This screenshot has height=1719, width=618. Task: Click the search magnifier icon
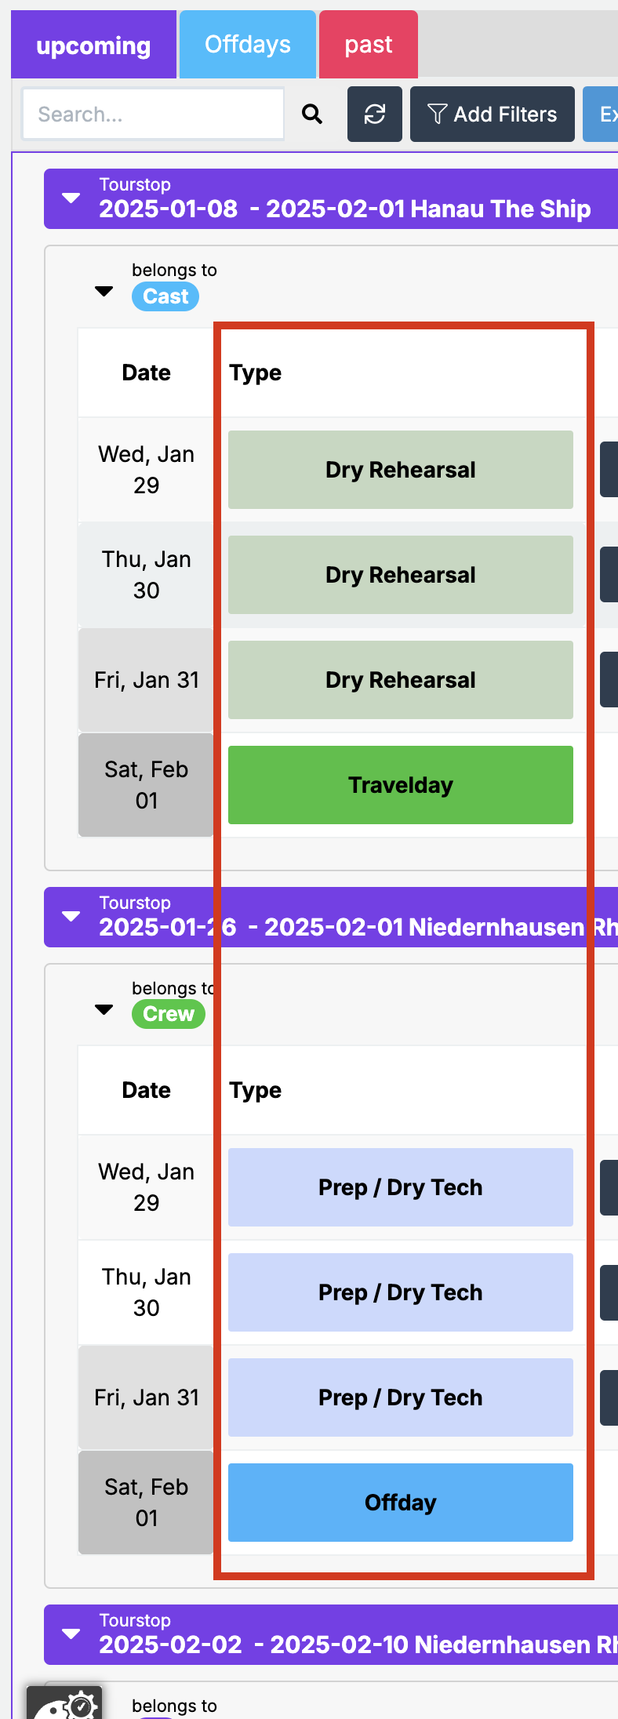311,114
